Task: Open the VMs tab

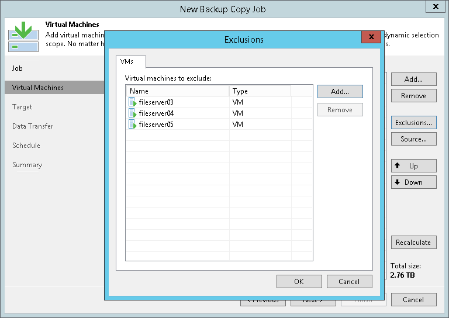Action: pos(130,61)
